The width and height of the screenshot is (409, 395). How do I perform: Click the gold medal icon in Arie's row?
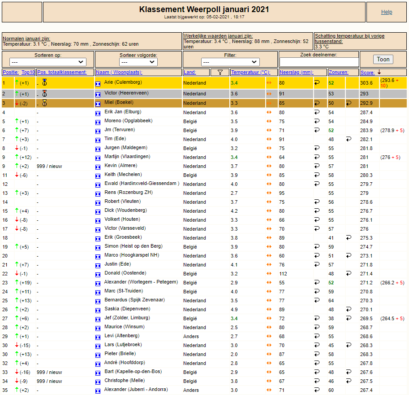tap(45, 82)
